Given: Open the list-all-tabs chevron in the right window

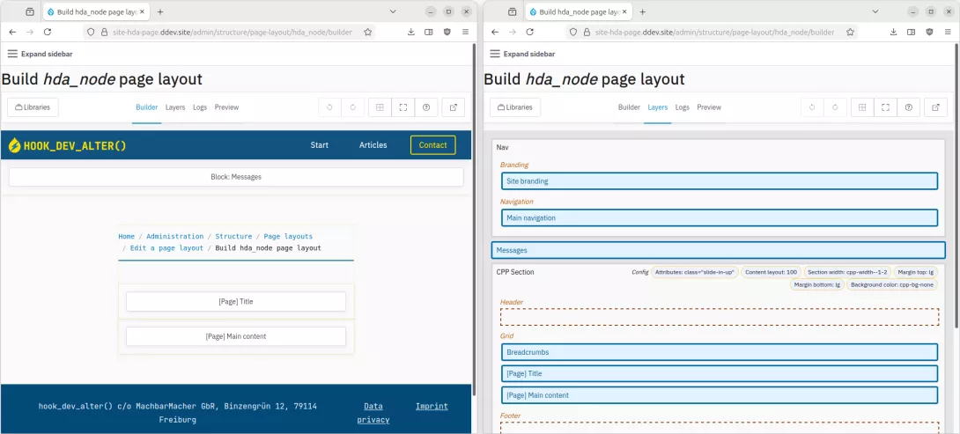Looking at the screenshot, I should tap(875, 11).
